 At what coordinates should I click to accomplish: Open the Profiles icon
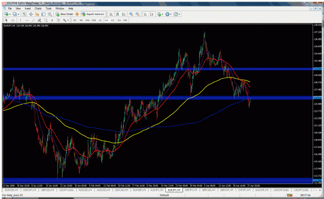click(15, 14)
